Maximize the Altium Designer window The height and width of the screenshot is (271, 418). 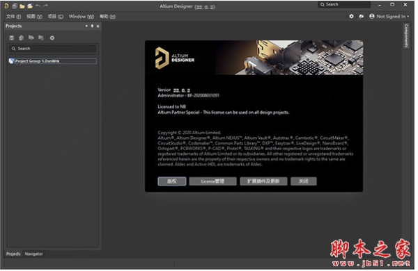[x=392, y=5]
